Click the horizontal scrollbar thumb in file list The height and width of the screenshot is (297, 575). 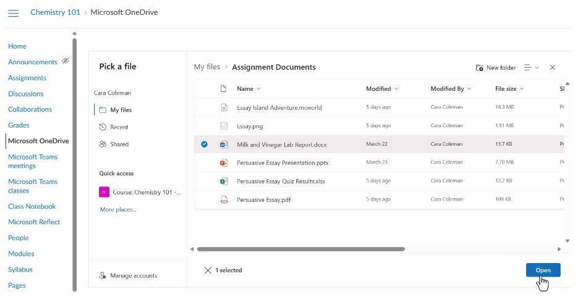coord(300,249)
